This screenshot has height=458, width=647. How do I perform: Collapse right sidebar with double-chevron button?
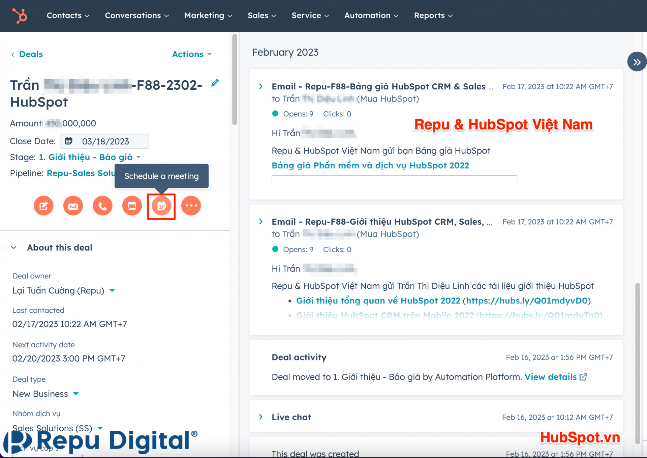(x=637, y=62)
